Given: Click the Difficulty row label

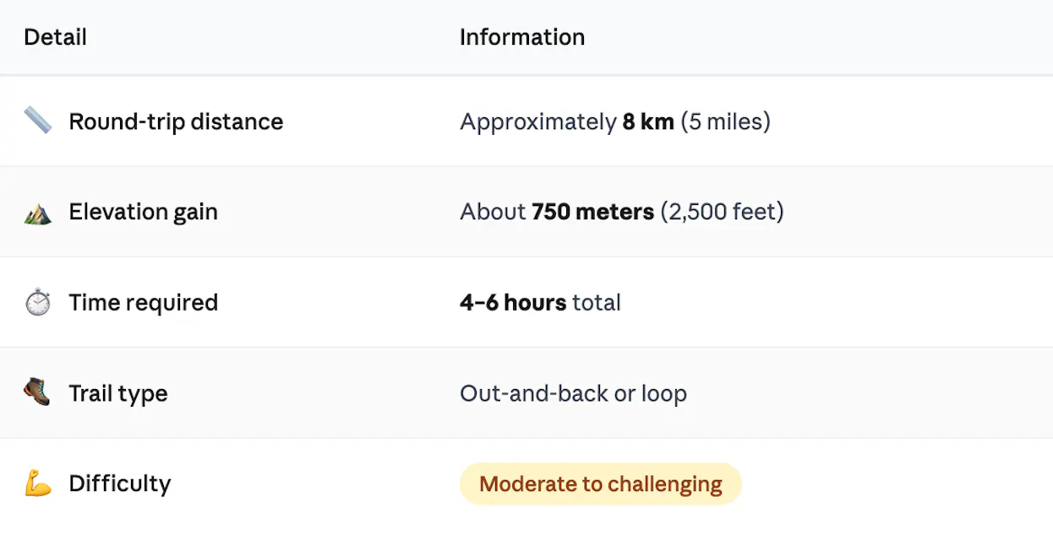Looking at the screenshot, I should click(x=119, y=483).
